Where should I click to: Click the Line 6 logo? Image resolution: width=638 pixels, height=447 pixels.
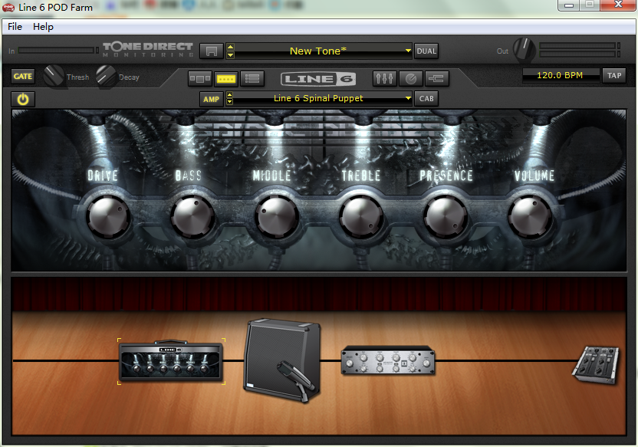pyautogui.click(x=318, y=78)
